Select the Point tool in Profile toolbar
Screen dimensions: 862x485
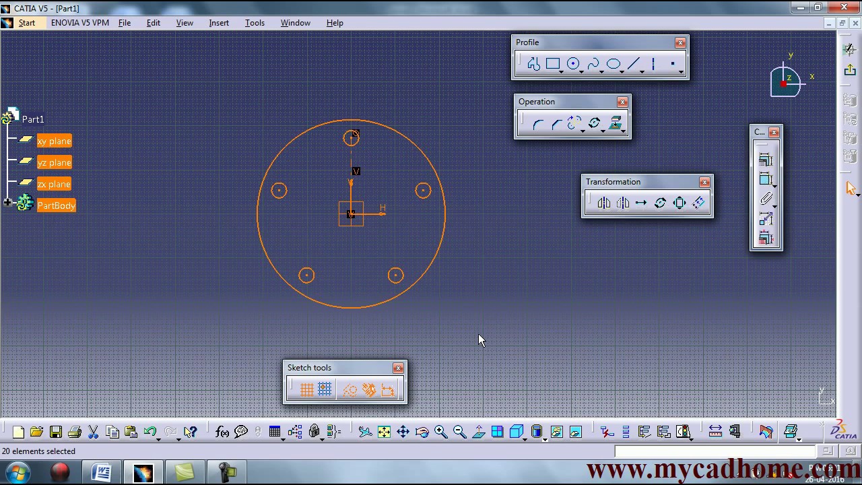coord(673,64)
